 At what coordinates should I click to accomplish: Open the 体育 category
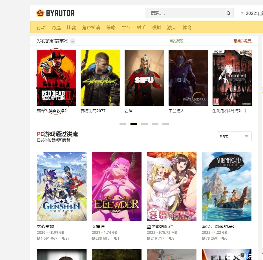coord(187,27)
